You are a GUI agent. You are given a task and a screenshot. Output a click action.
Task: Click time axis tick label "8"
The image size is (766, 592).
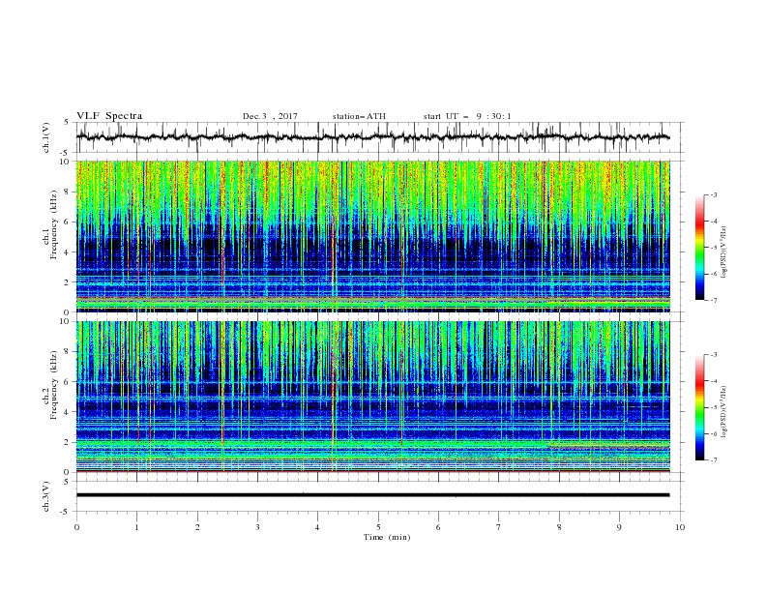click(559, 527)
